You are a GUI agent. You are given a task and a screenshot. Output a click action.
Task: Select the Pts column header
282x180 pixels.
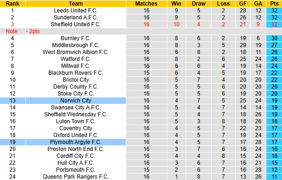click(x=274, y=4)
